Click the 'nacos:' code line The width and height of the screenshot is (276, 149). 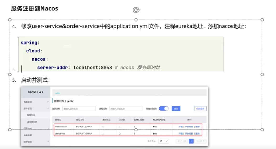tap(40, 59)
